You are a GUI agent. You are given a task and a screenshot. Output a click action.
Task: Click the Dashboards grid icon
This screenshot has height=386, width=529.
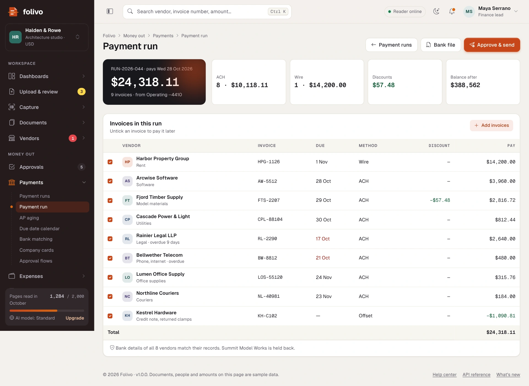12,76
